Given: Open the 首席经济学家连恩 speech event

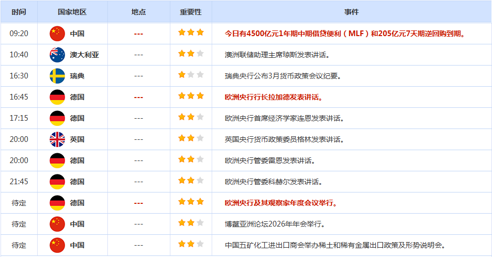Looking at the screenshot, I should coord(284,118).
